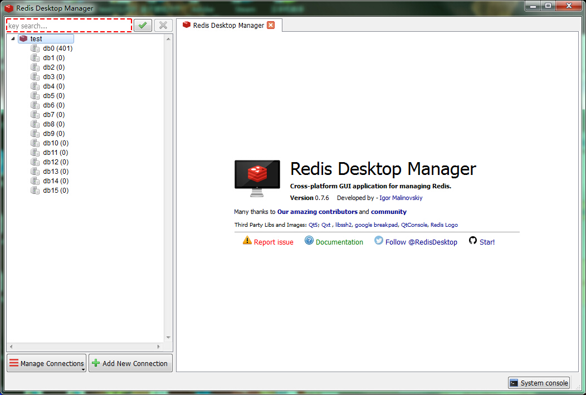
Task: Click the Redis icon on the tab
Action: coord(187,25)
